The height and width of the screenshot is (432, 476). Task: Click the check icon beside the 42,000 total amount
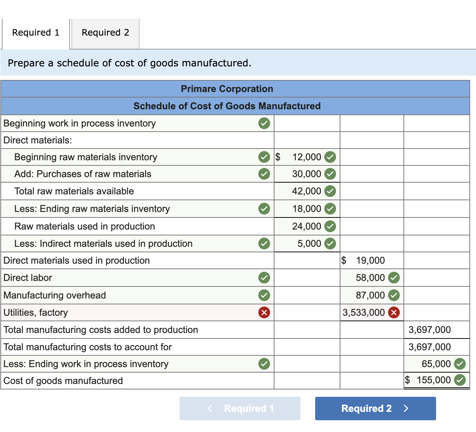(x=329, y=191)
